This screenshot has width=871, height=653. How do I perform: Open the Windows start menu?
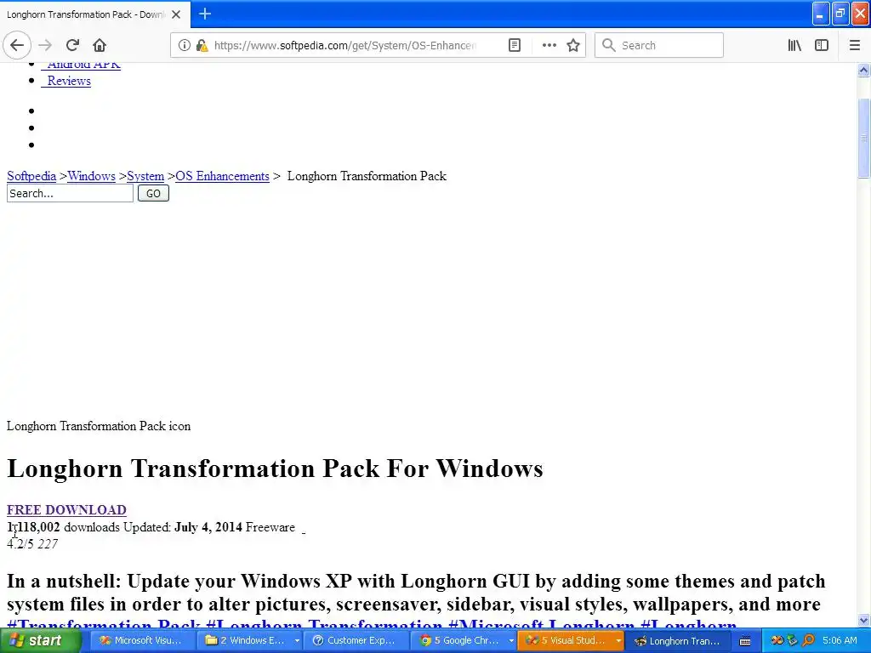[x=40, y=640]
